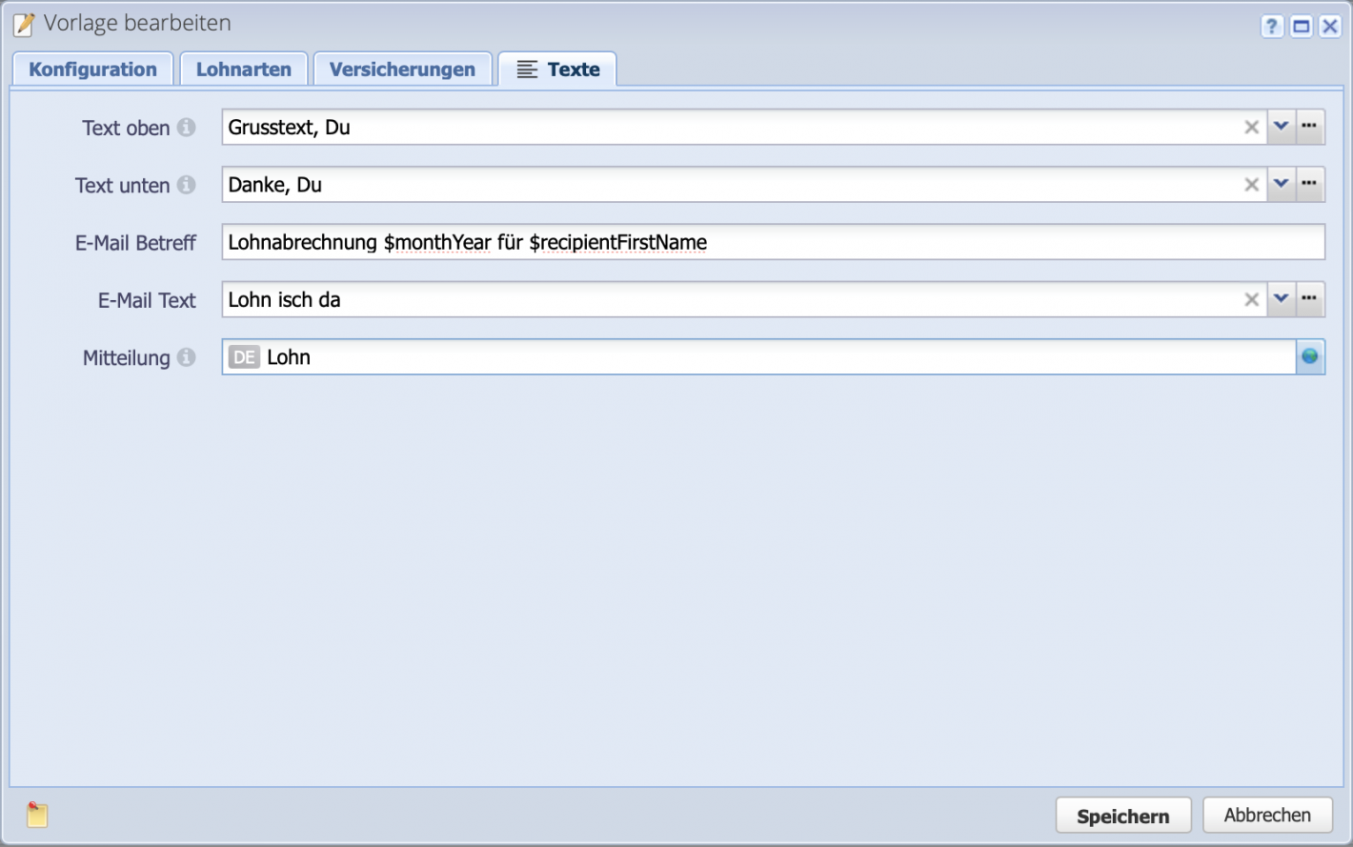Open the Text oben dropdown arrow

click(1281, 127)
